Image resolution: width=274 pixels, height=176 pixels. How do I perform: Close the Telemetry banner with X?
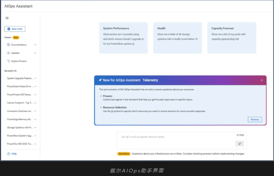tap(261, 81)
